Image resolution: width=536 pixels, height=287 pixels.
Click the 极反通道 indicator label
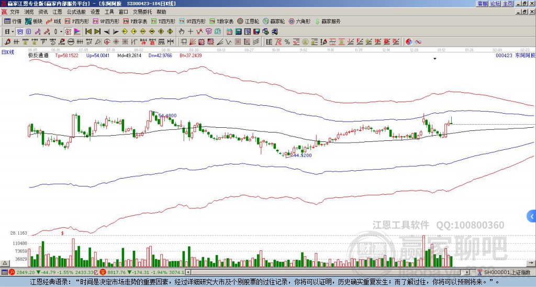point(38,55)
